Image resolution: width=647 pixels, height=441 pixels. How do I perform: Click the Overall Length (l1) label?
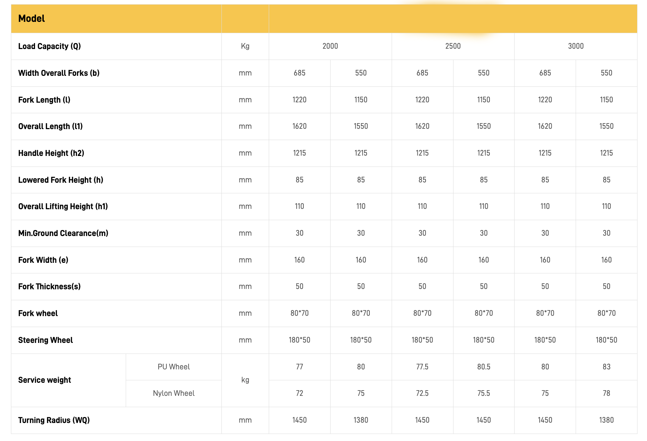[x=50, y=126]
